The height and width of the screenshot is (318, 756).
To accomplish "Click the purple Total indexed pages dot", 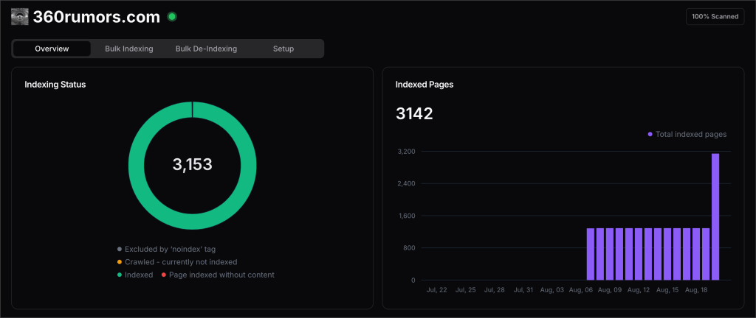I will (650, 135).
